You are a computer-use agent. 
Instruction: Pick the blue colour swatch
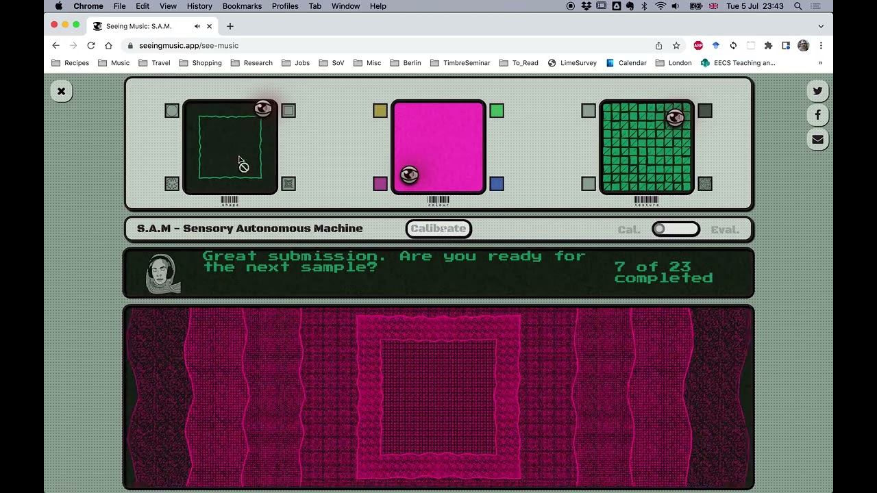(497, 184)
